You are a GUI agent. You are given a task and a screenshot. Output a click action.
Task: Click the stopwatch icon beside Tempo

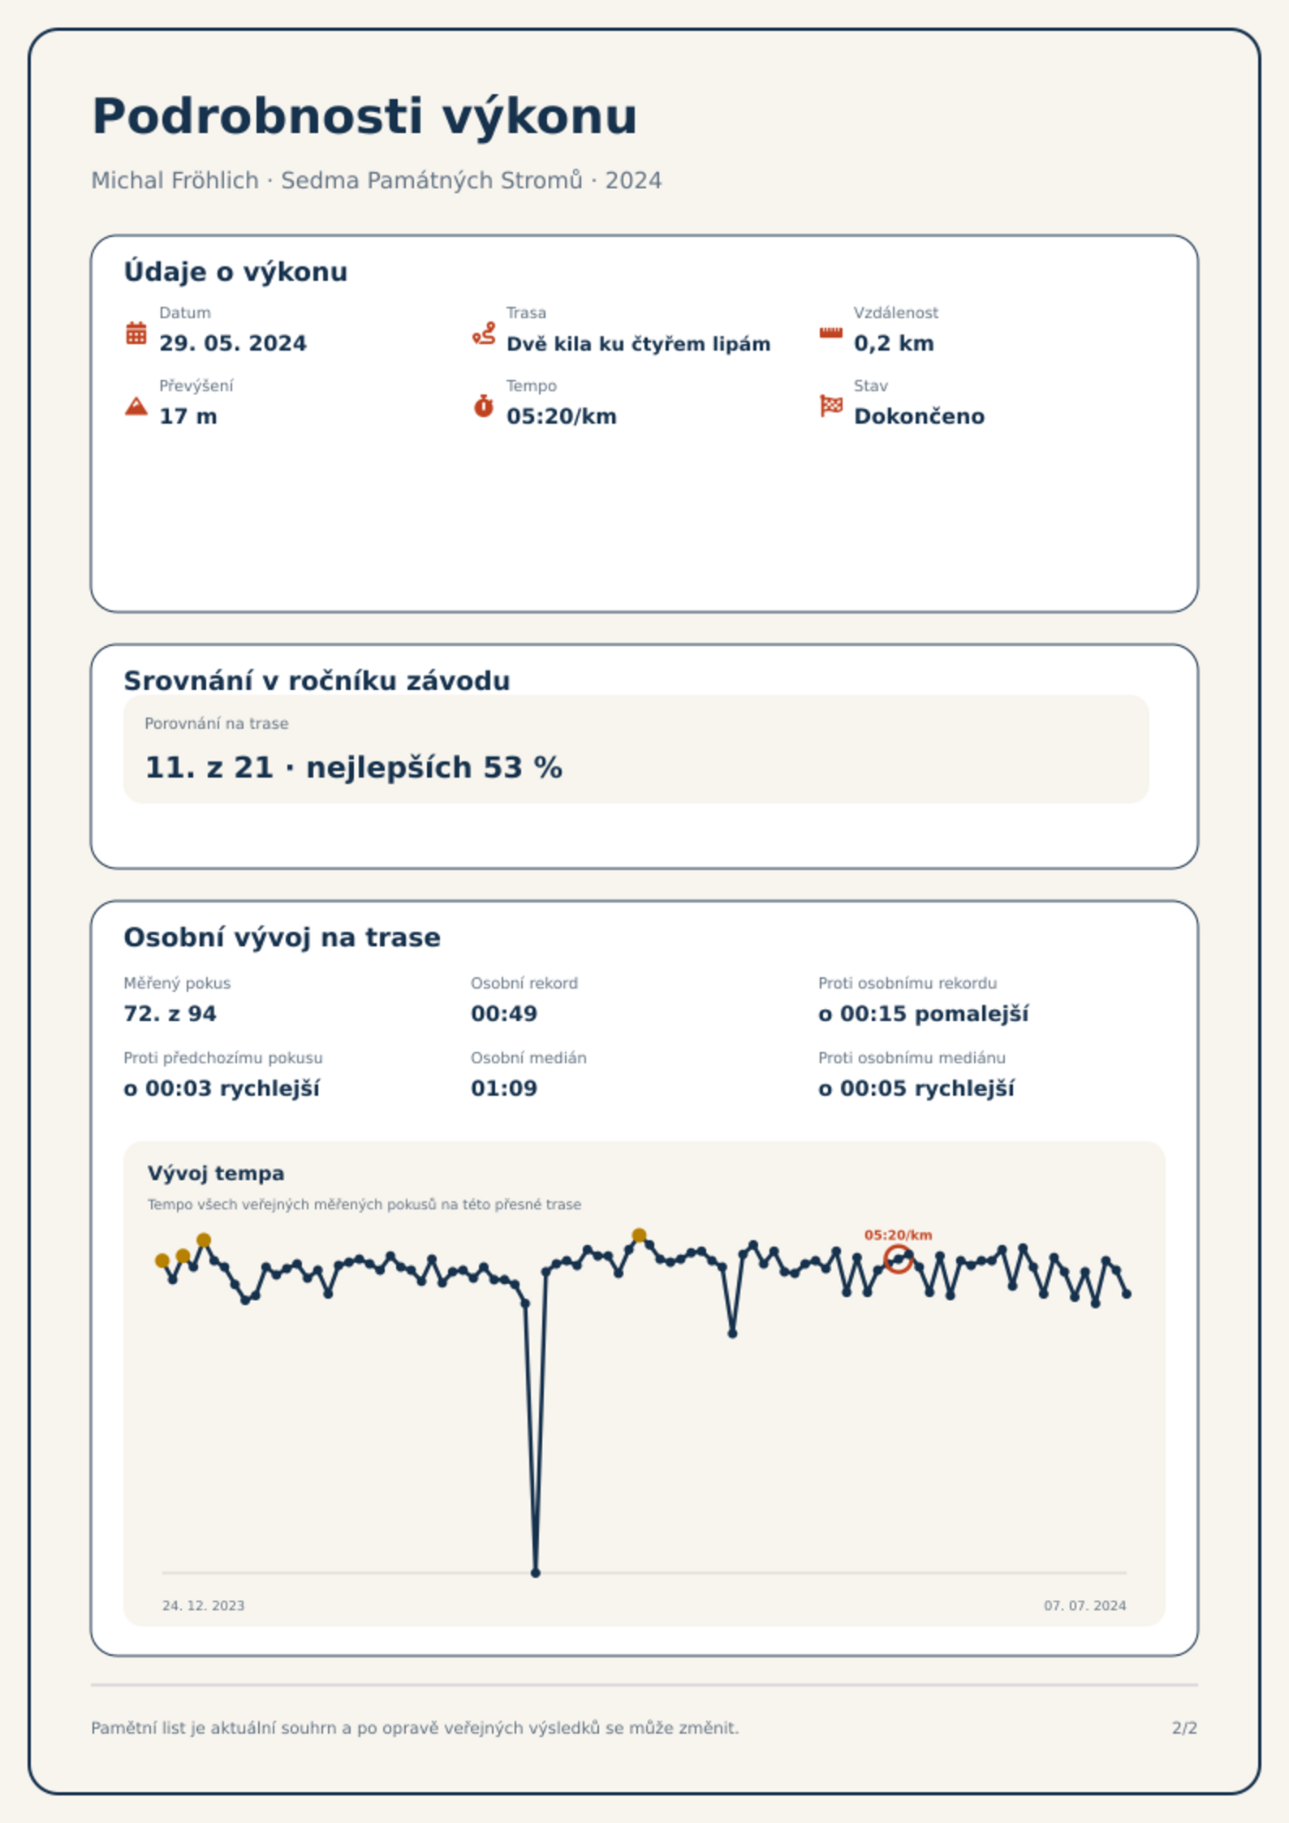pos(484,406)
